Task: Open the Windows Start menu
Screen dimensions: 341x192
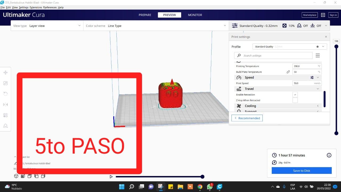Action: (x=122, y=187)
